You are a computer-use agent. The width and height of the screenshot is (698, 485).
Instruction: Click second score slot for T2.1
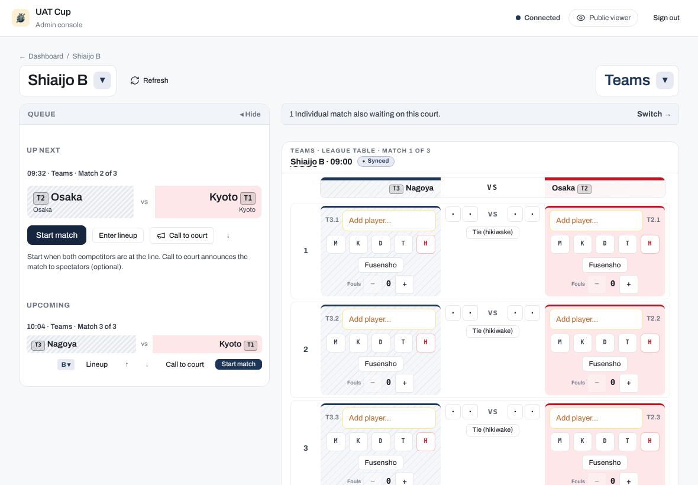532,214
